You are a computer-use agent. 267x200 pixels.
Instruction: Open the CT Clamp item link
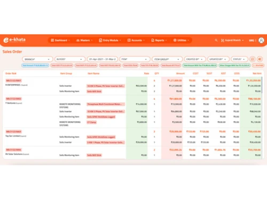click(91, 122)
